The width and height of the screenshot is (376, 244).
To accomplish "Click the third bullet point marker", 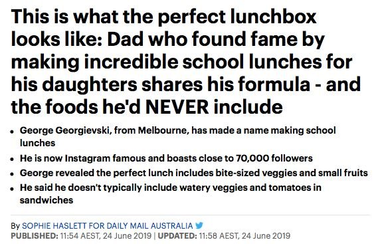I will point(12,174).
